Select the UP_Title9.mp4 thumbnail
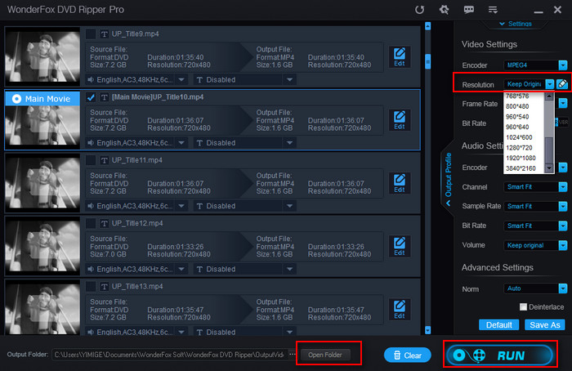The image size is (572, 371). 42,56
